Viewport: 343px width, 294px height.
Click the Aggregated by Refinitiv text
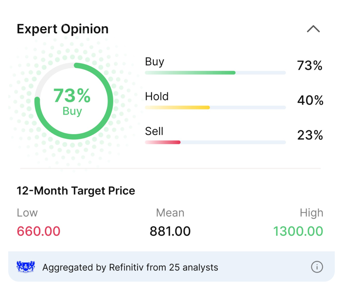pyautogui.click(x=130, y=267)
